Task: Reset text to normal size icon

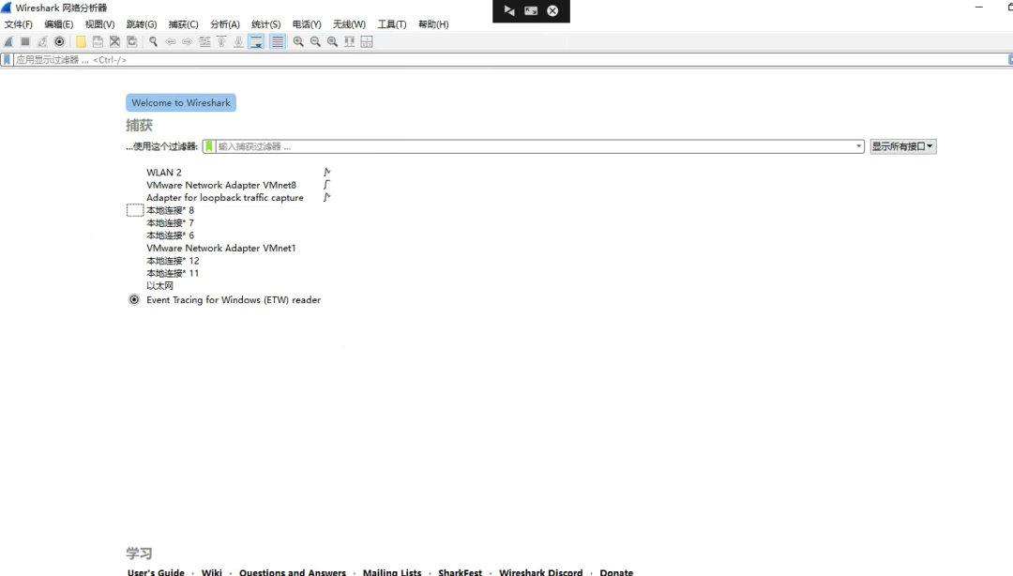Action: tap(332, 41)
